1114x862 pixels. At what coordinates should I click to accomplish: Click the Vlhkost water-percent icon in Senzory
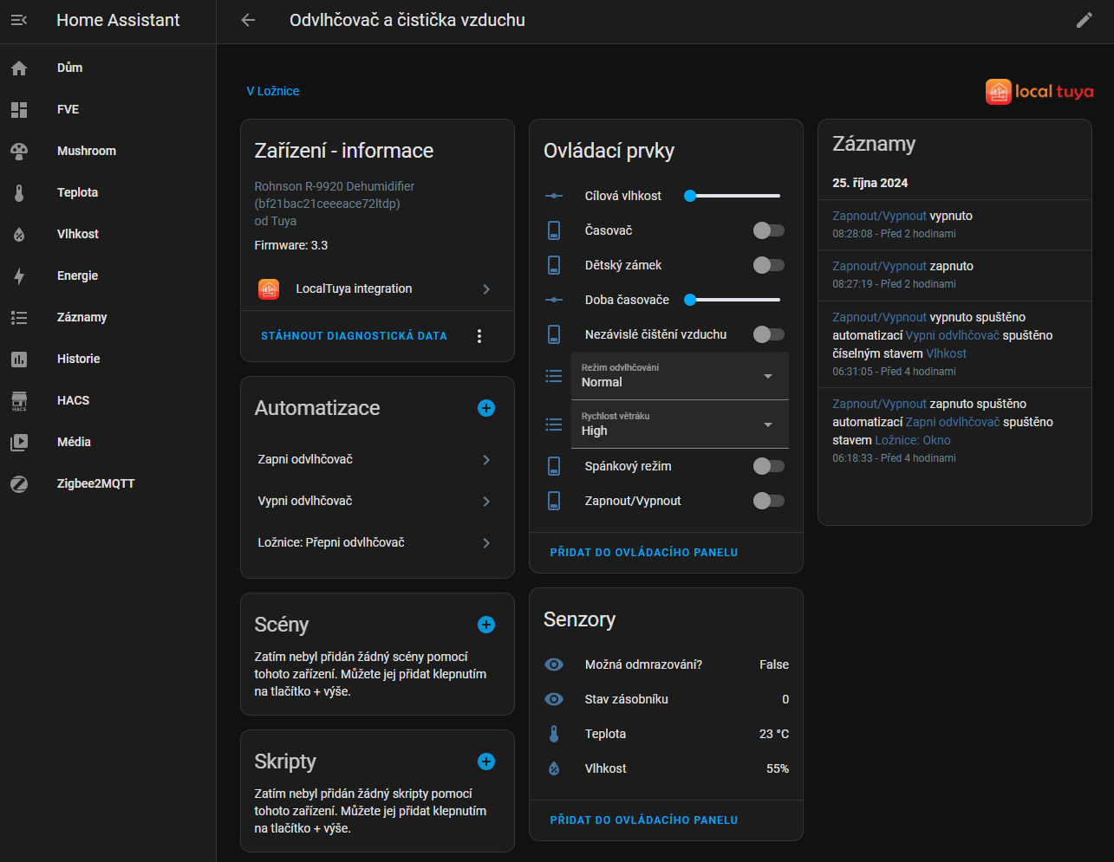pos(554,768)
